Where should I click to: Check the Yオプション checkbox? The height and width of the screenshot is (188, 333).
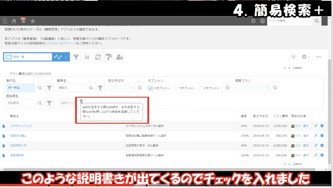click(x=176, y=88)
